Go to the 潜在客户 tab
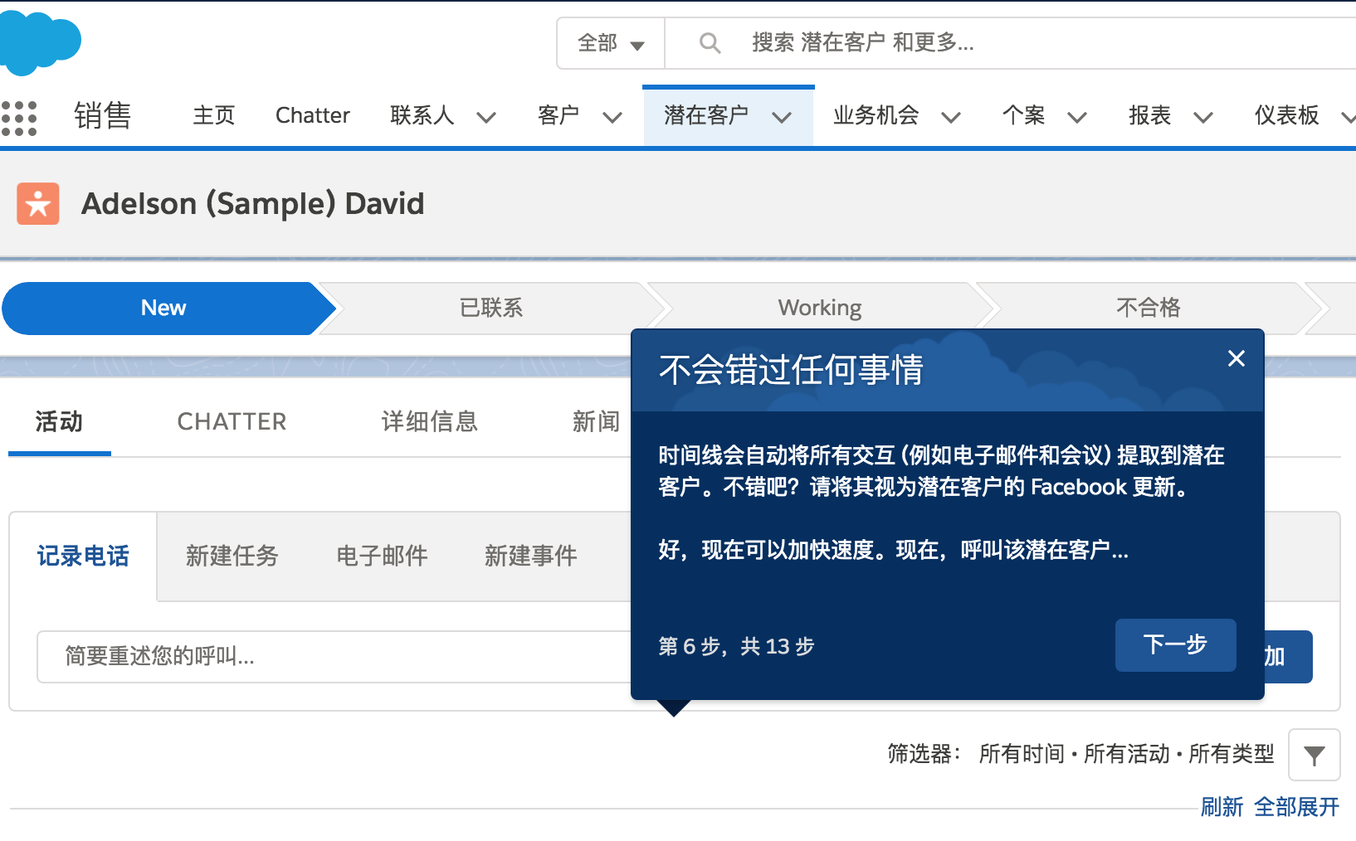The height and width of the screenshot is (841, 1356). click(706, 115)
